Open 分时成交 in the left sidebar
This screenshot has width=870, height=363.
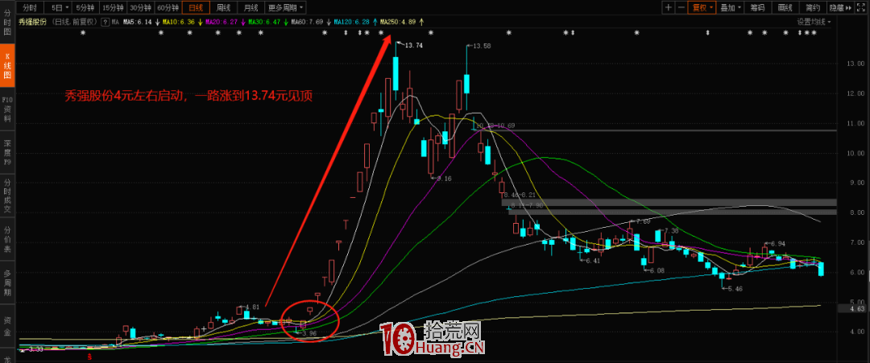[8, 195]
